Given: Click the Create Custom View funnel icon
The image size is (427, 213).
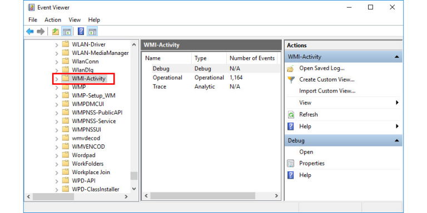Looking at the screenshot, I should click(291, 80).
